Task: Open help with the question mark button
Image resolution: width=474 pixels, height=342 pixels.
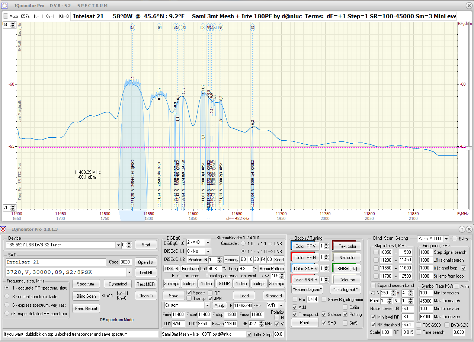Action: coord(462,229)
